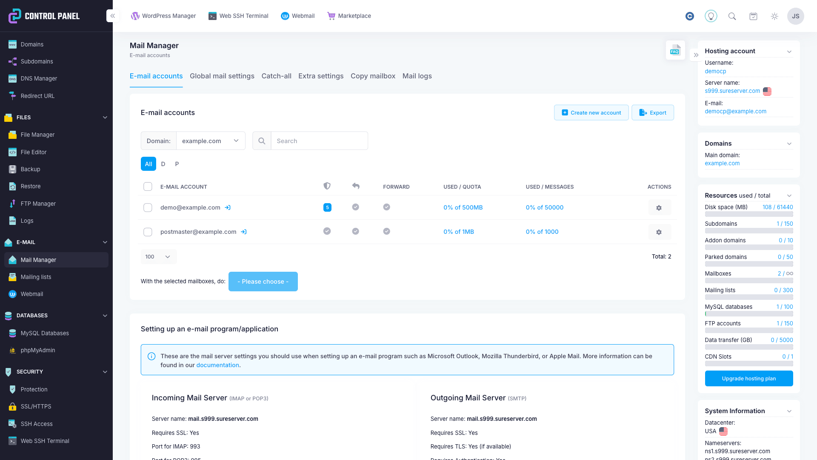Screen dimensions: 817x460
Task: Check the demo@example.com mailbox checkbox
Action: click(148, 208)
